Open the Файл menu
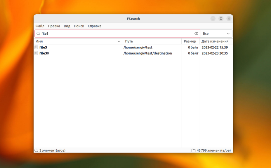Viewport: 271px width, 168px height. [40, 26]
